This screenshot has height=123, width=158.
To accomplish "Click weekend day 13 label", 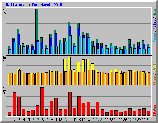I will point(65,120).
